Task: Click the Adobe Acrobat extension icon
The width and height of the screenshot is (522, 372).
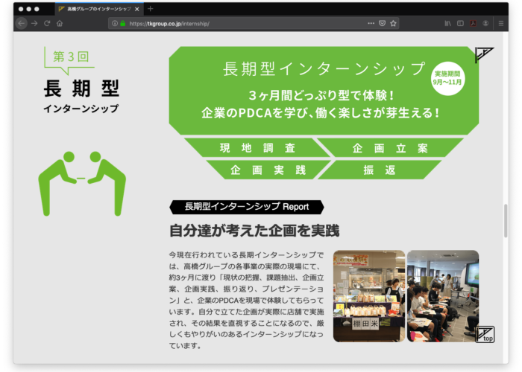Action: tap(474, 23)
